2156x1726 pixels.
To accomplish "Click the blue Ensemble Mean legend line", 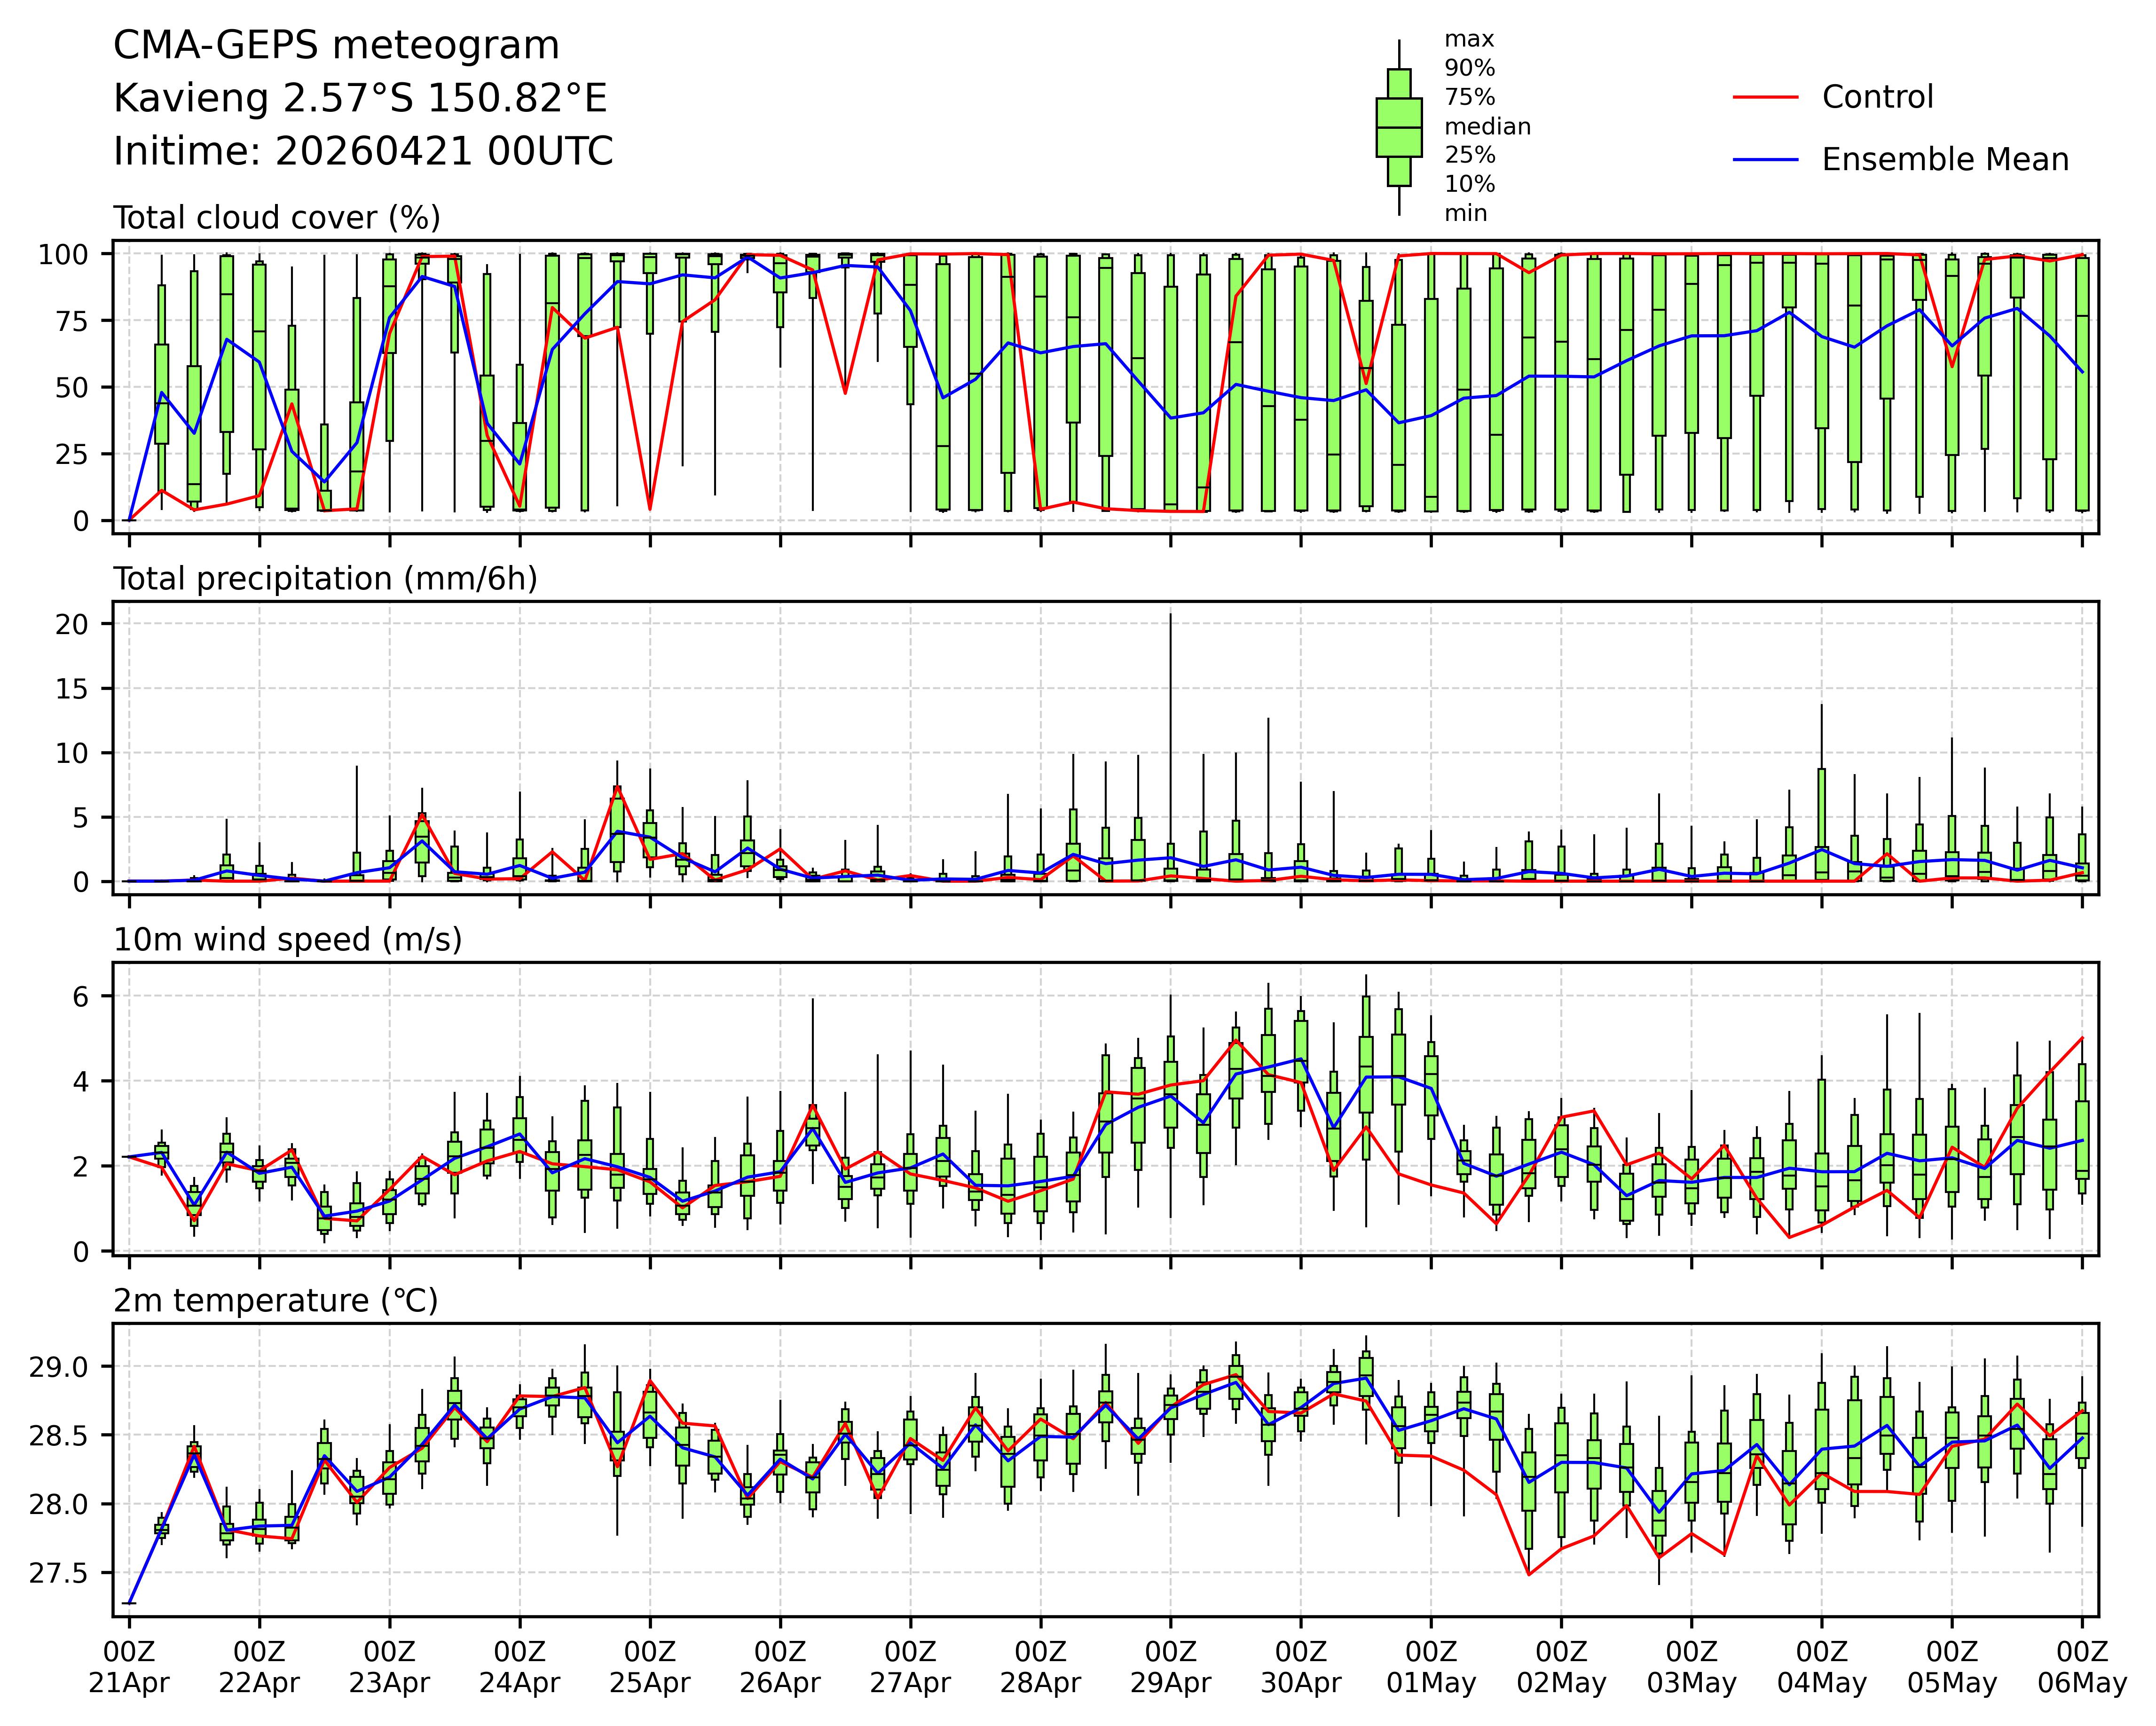I will point(1765,160).
